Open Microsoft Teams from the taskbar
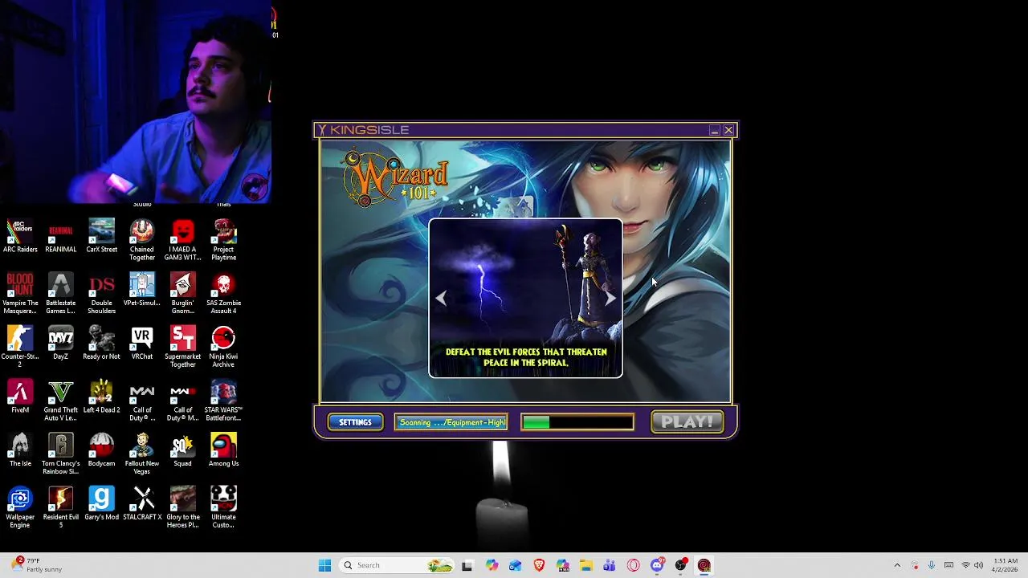1028x578 pixels. click(x=610, y=565)
